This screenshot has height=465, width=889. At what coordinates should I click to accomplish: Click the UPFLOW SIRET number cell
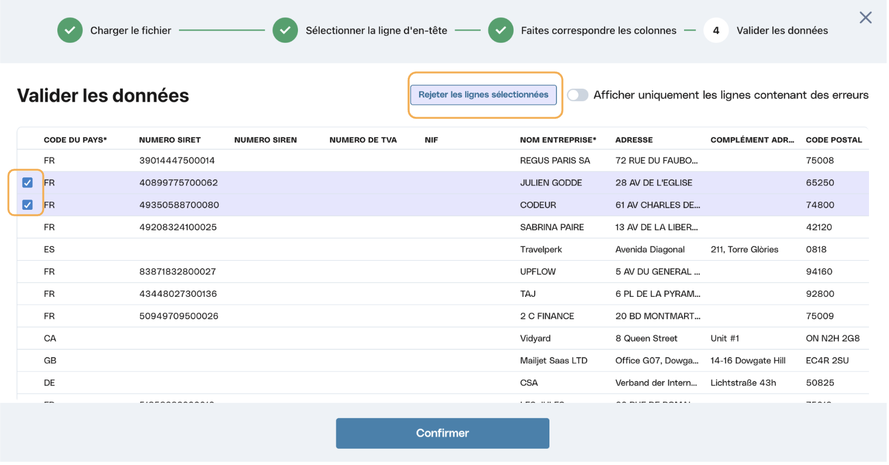pos(177,272)
